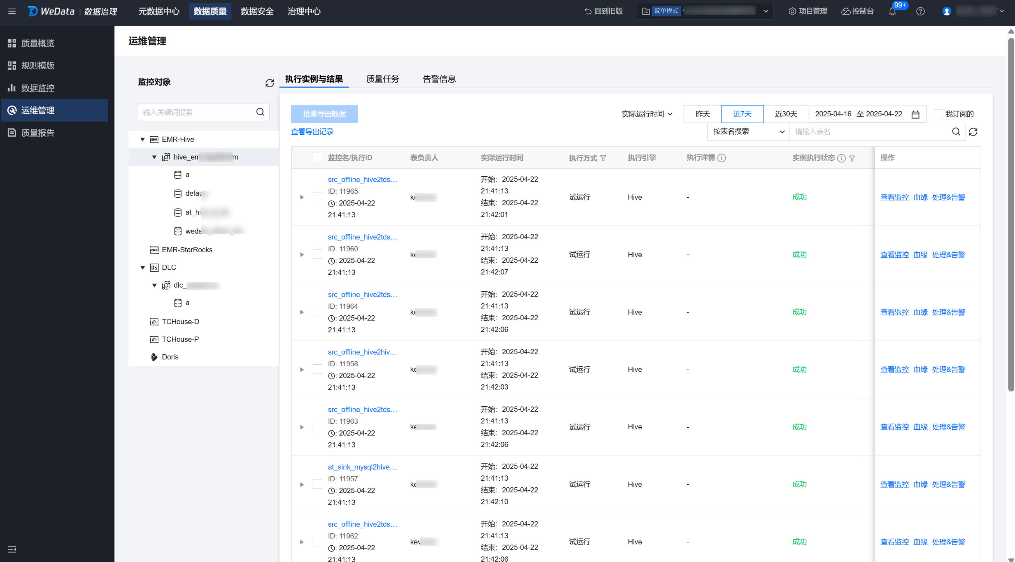Expand the row for ID 11960
The width and height of the screenshot is (1015, 562).
[x=302, y=255]
